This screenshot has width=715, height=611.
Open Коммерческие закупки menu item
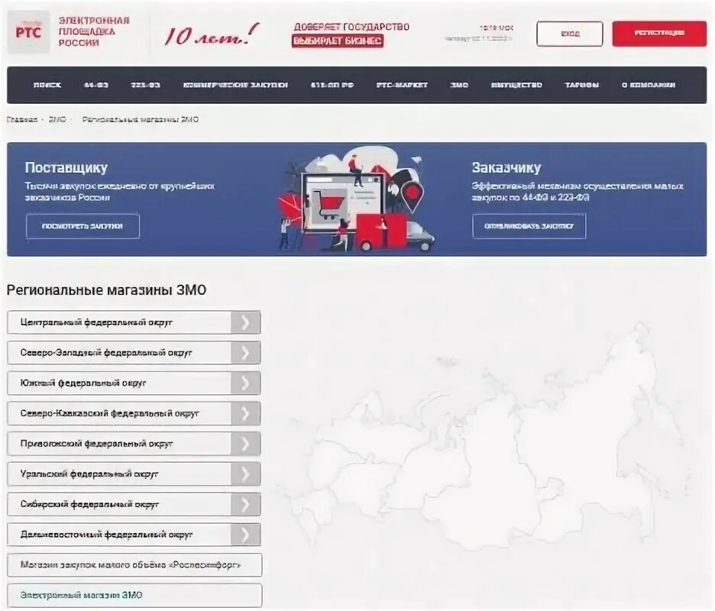(x=235, y=85)
